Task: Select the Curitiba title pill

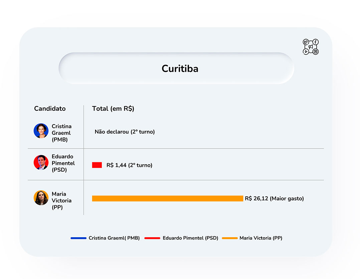Action: coord(176,68)
